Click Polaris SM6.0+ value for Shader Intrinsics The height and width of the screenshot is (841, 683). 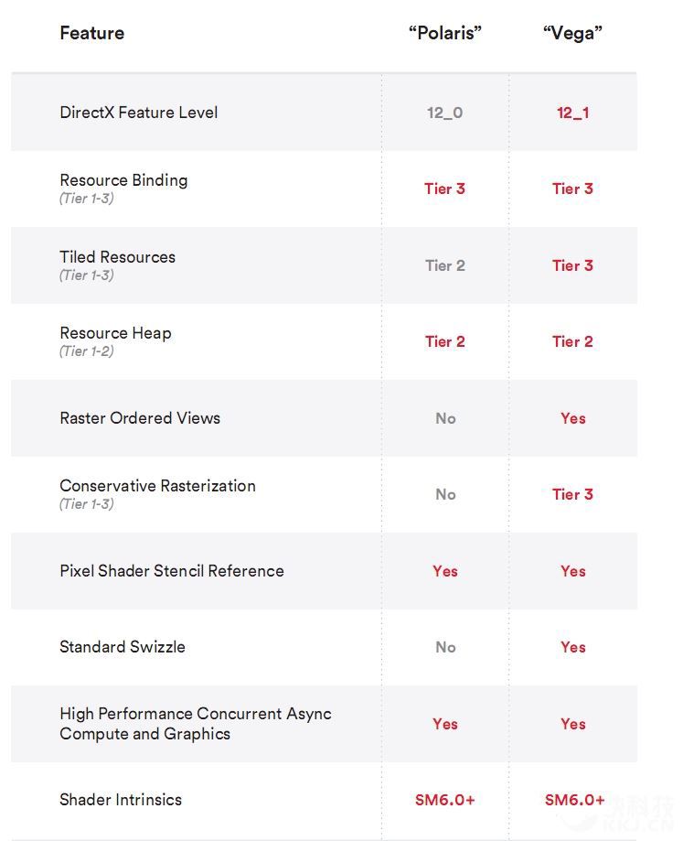point(444,800)
